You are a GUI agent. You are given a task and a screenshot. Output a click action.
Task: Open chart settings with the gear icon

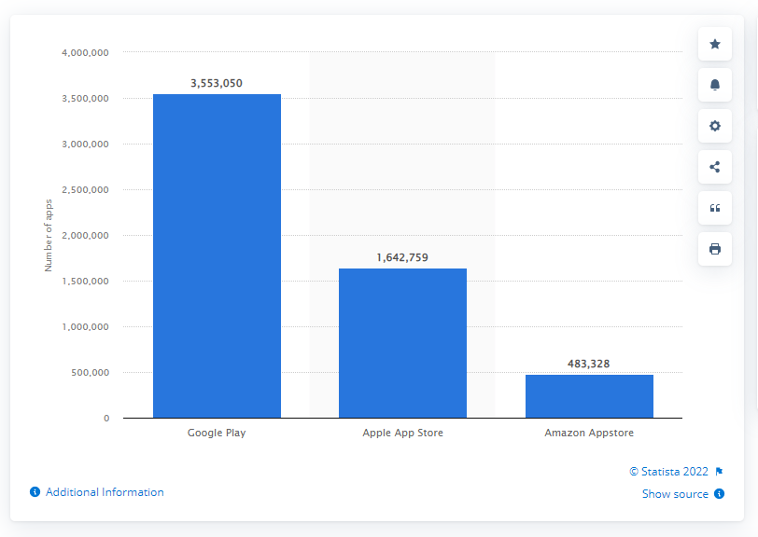(714, 126)
